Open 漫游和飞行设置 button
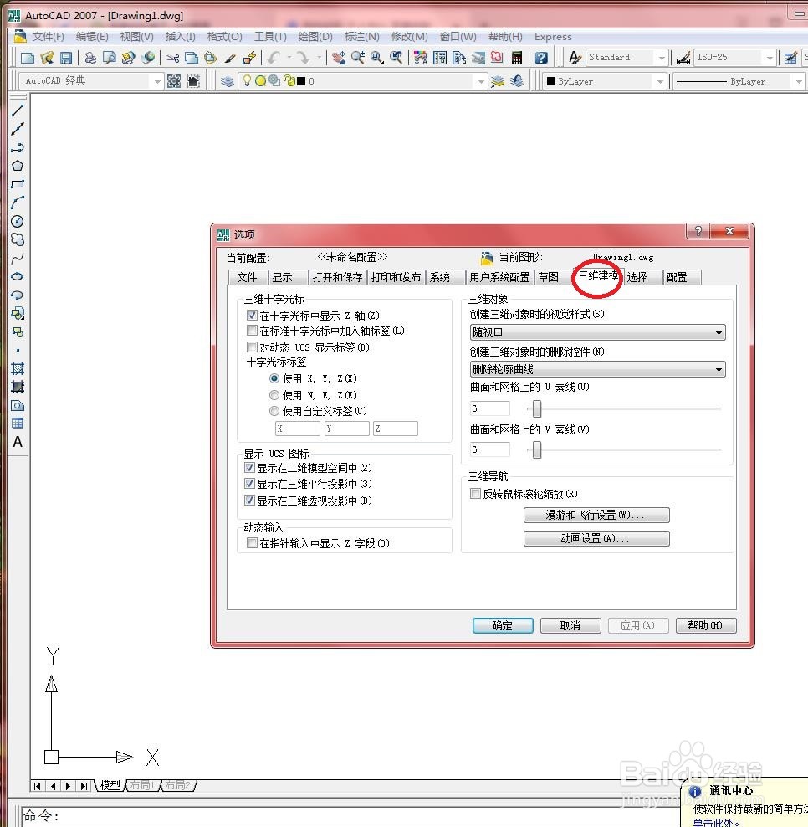808x827 pixels. point(596,515)
